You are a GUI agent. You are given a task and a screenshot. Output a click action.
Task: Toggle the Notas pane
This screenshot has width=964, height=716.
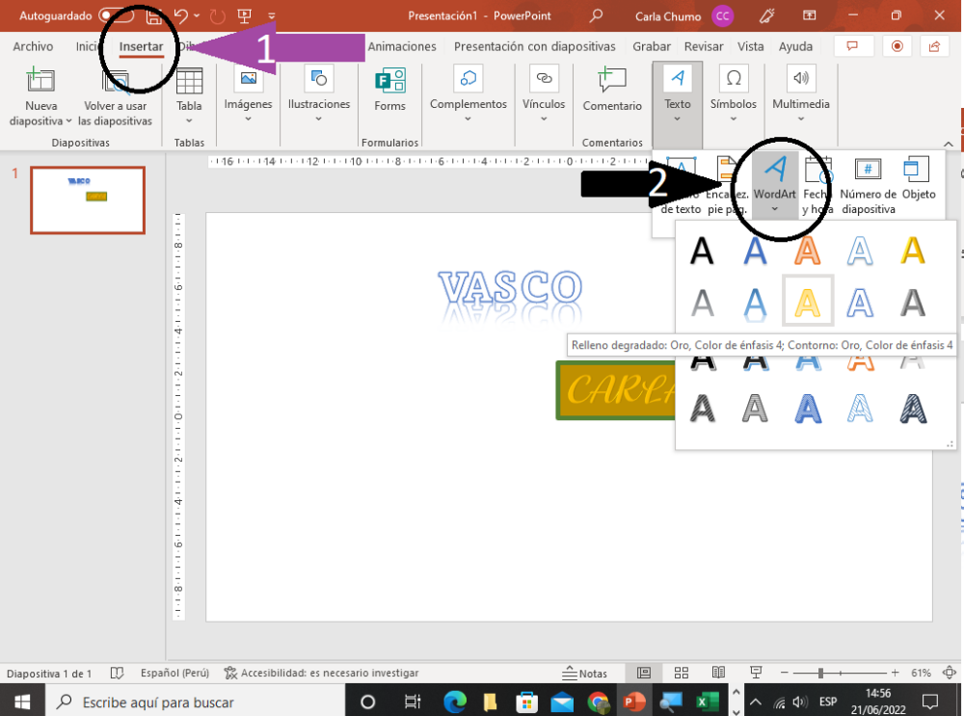tap(584, 673)
